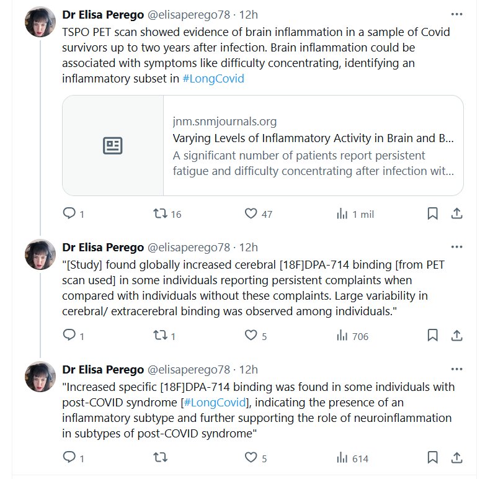Open Dr Elisa Perego's avatar on first tweet

40,23
